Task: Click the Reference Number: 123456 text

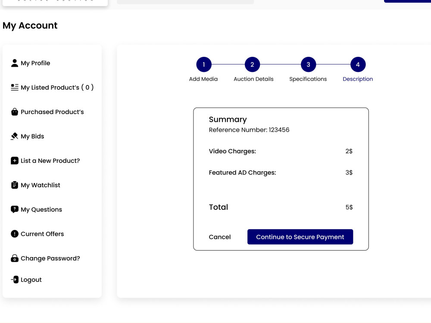Action: (249, 130)
